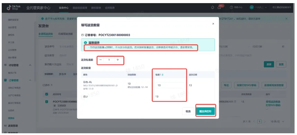Toggle the select-all checkbox in table header

click(47, 94)
